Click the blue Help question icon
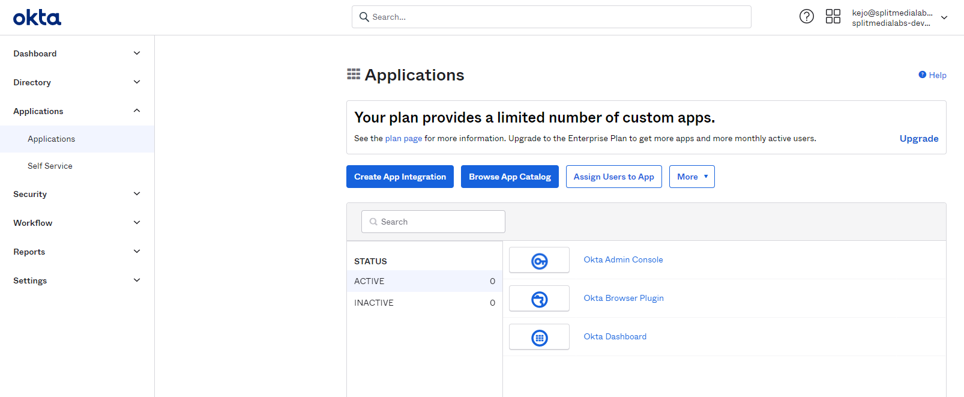This screenshot has width=964, height=397. point(922,74)
